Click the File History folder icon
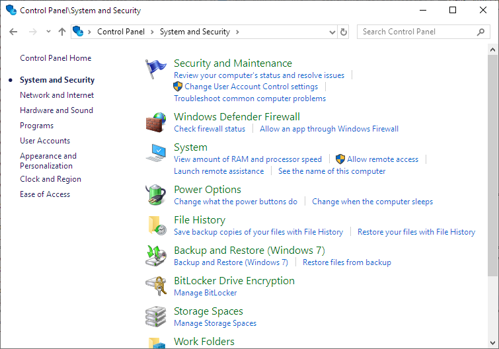499x349 pixels. (x=156, y=225)
